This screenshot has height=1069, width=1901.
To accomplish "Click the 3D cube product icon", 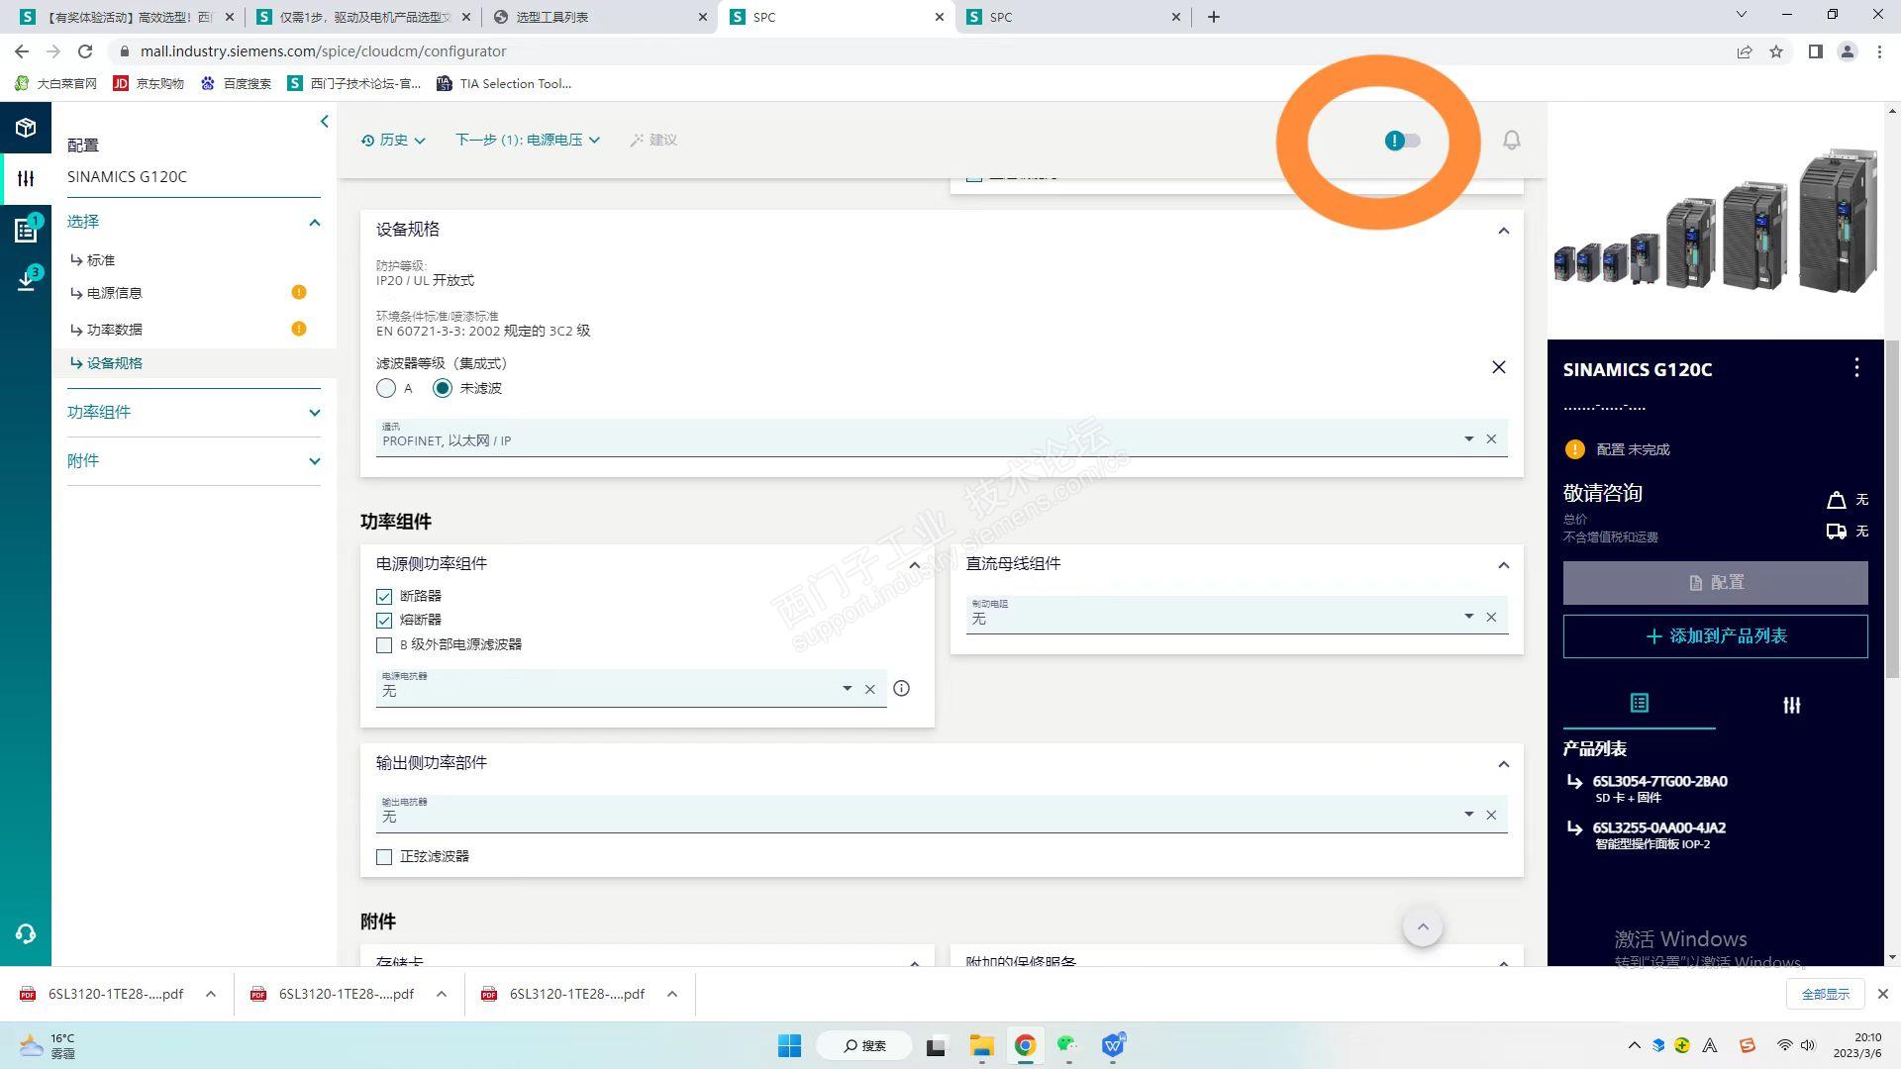I will [26, 128].
